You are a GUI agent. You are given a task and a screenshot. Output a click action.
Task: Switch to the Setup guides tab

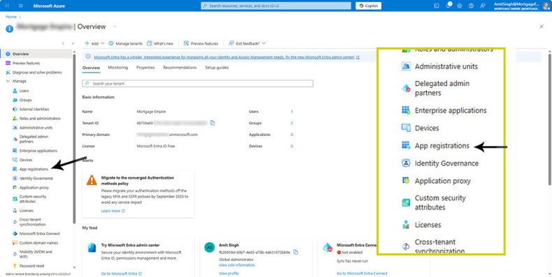[217, 68]
